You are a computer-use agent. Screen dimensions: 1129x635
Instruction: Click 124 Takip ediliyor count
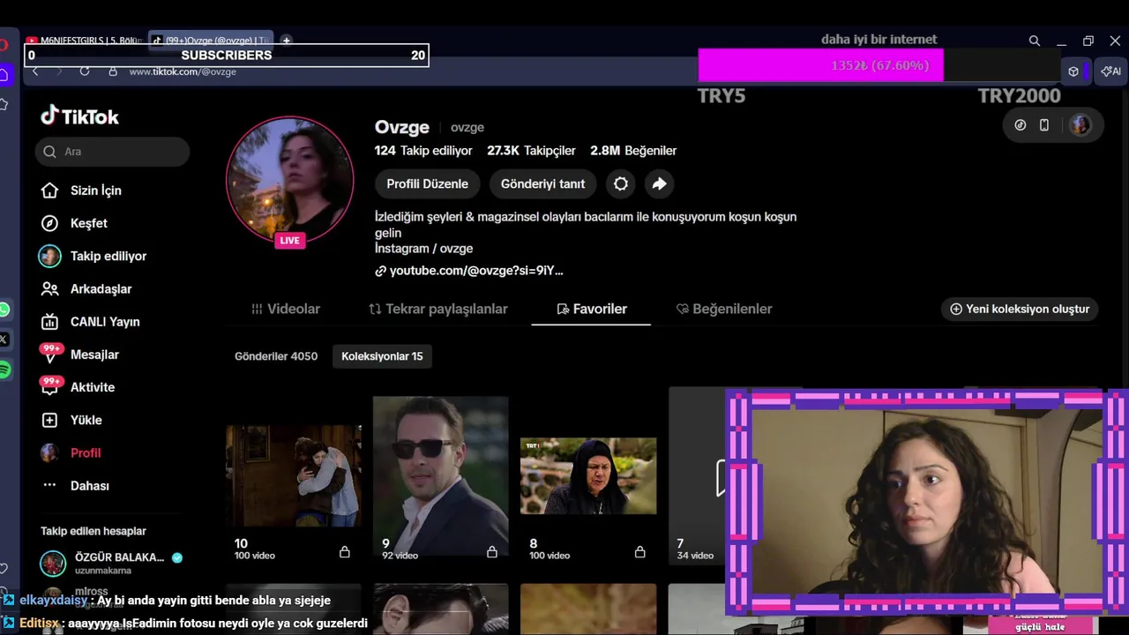coord(423,151)
